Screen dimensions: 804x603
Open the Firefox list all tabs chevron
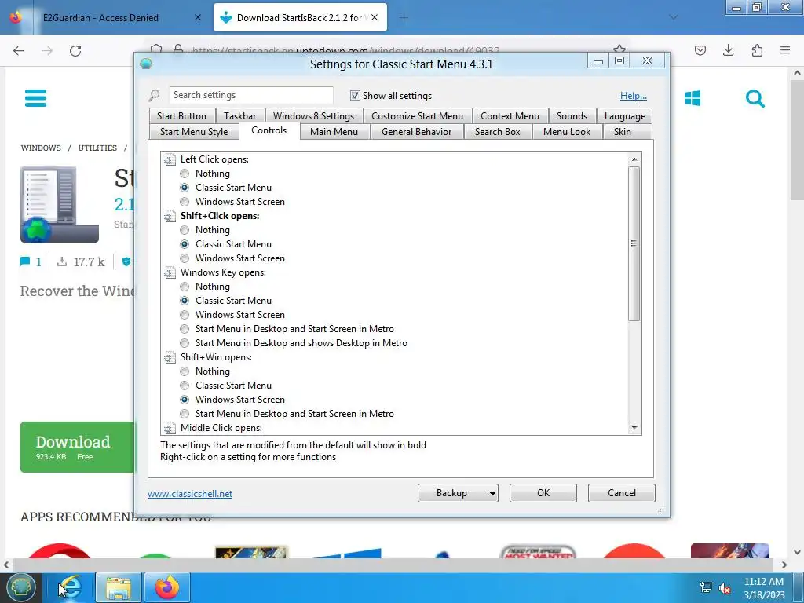coord(674,17)
